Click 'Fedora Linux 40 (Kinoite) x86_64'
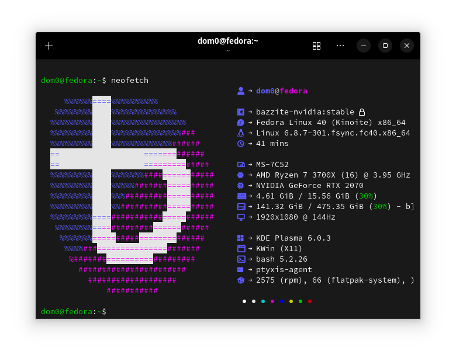The height and width of the screenshot is (358, 456). [331, 122]
